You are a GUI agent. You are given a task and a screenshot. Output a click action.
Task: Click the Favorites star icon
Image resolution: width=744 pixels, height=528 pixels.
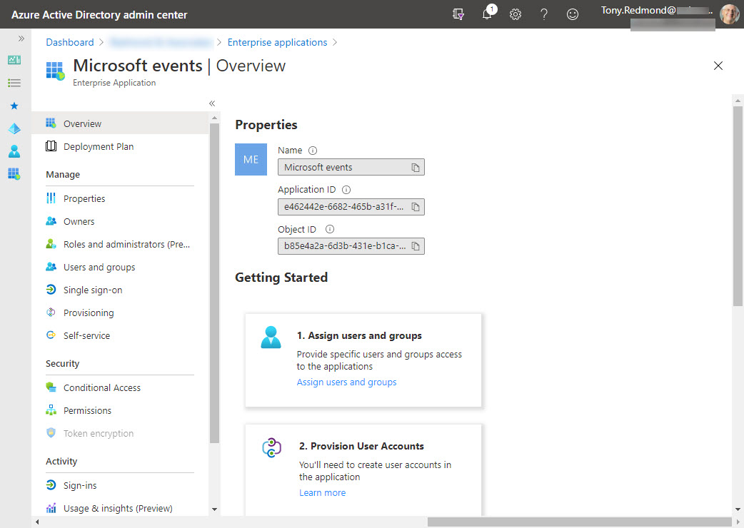[x=14, y=106]
